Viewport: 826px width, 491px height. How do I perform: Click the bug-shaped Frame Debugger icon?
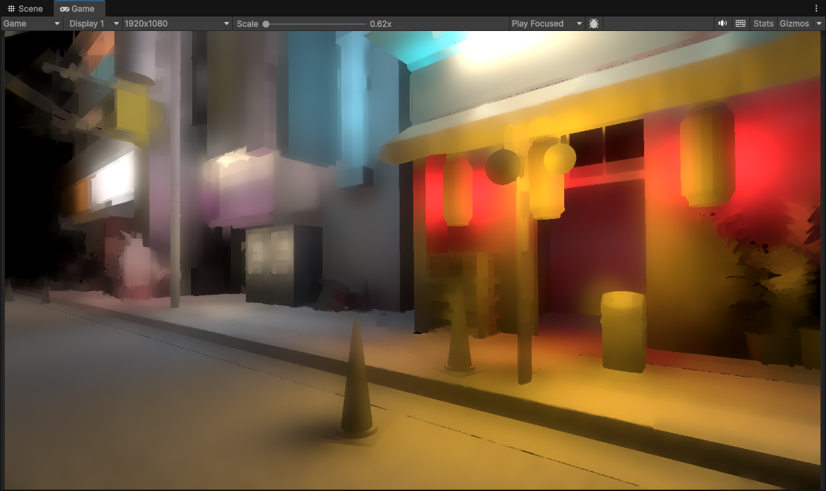click(594, 23)
